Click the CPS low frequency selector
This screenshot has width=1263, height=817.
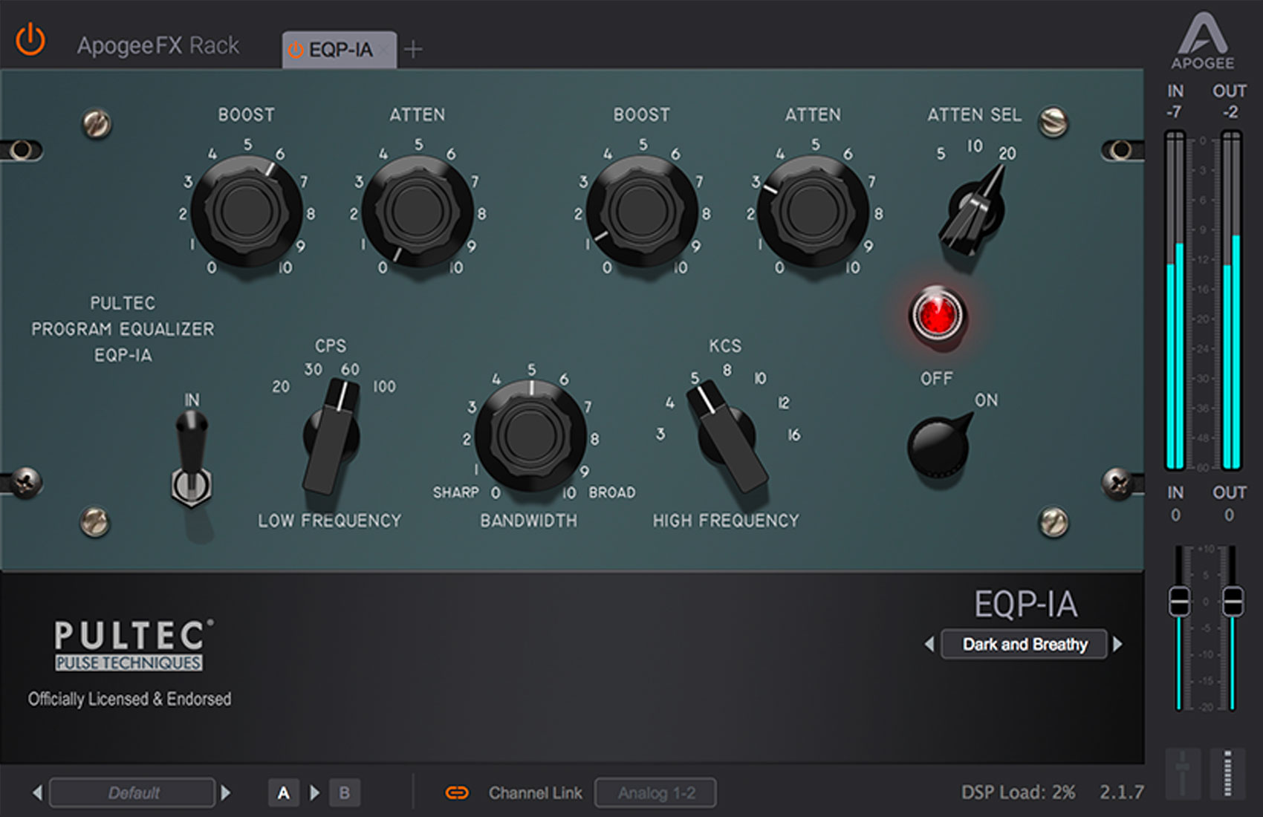point(332,437)
